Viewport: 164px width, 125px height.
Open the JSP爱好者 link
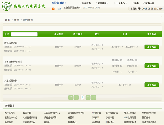tap(96, 113)
